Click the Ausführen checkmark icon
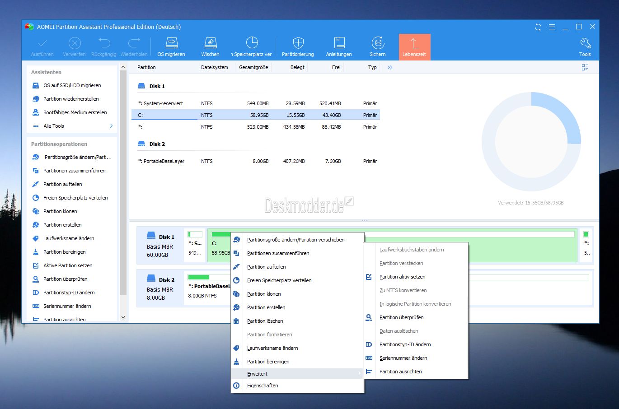Screen dimensions: 619x409 click(x=42, y=43)
